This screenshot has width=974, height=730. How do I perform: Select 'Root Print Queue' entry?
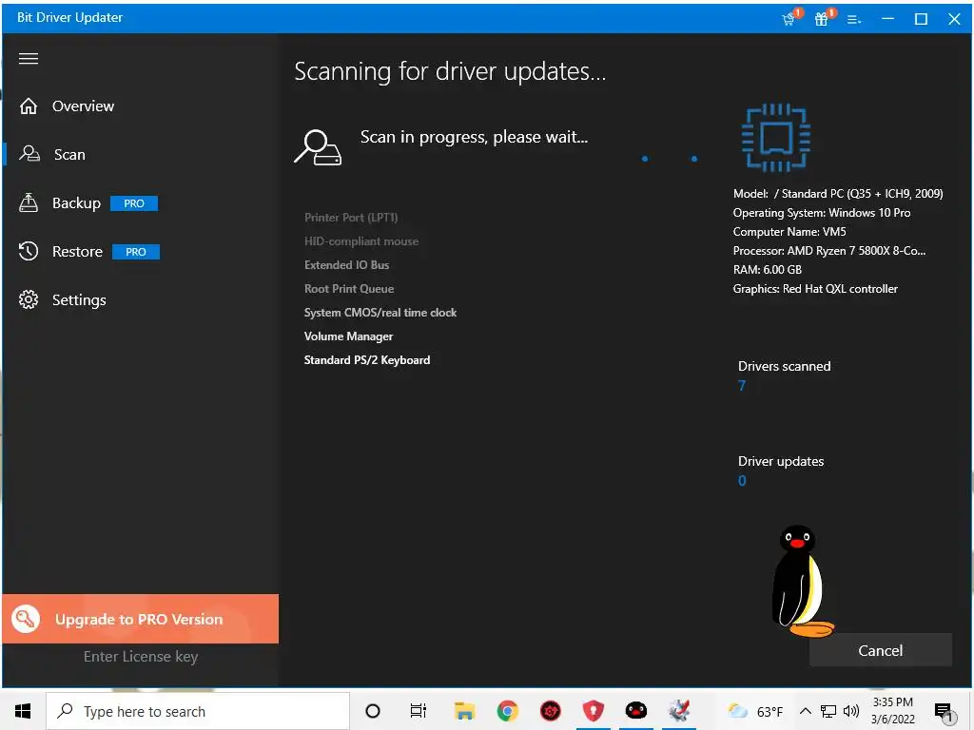coord(349,289)
